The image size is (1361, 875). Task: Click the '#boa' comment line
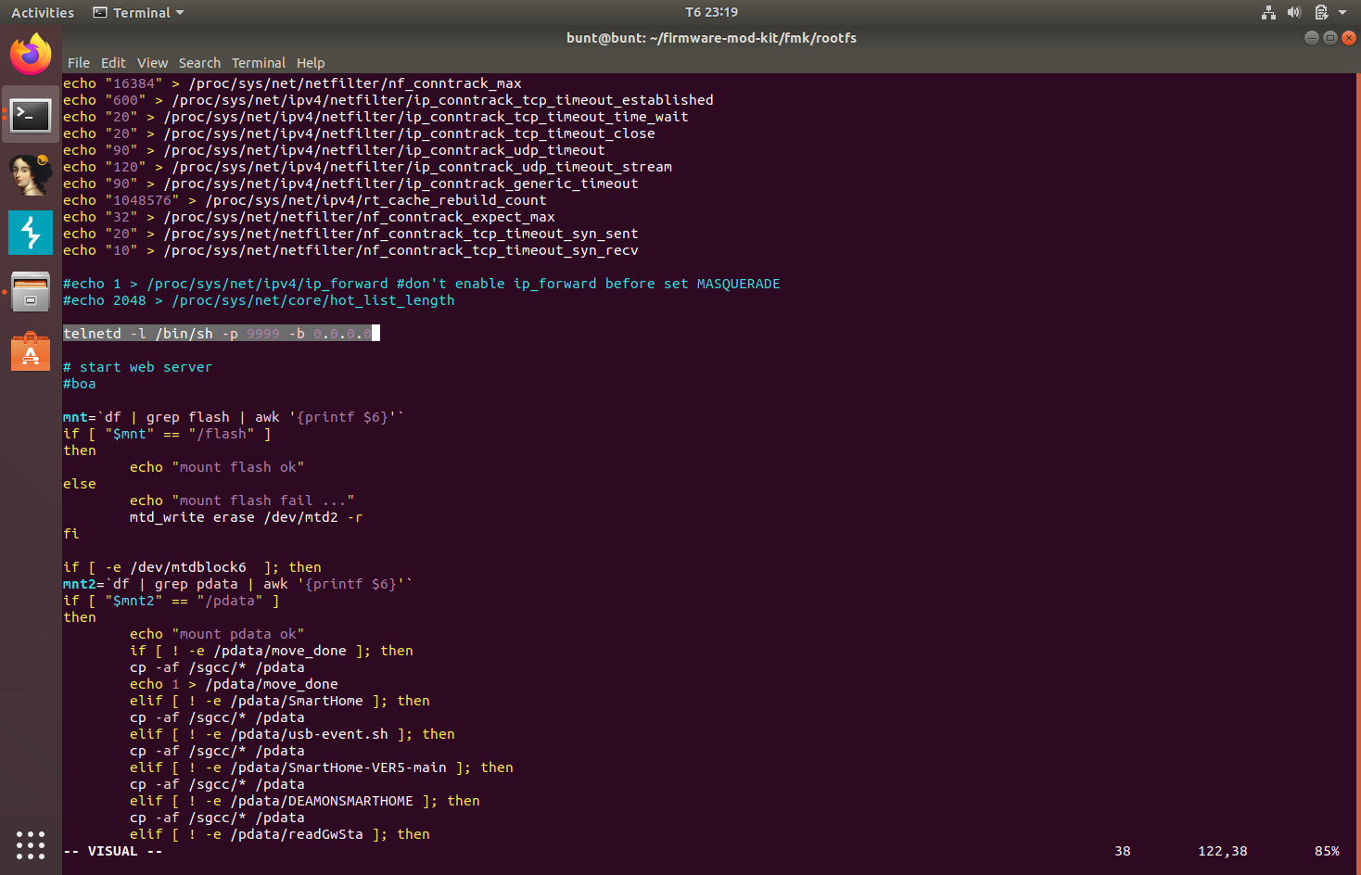[x=80, y=384]
